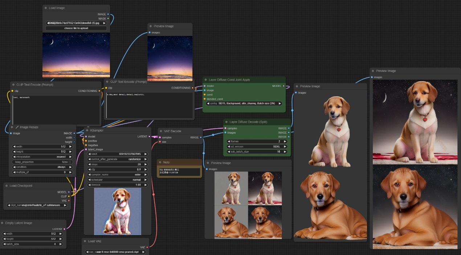
Task: Collapse the Note node with its title dot
Action: point(160,162)
